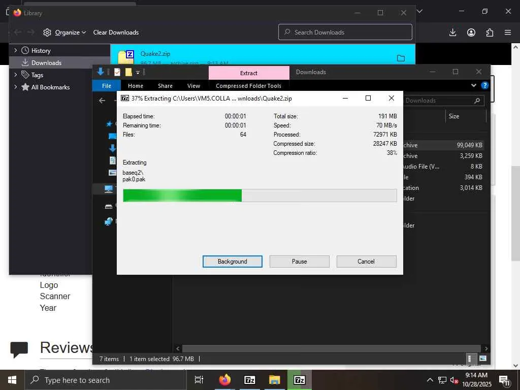Select the 394 KB file row

pos(443,177)
